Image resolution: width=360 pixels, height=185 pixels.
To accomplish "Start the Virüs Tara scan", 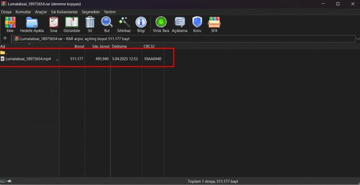I will pos(161,24).
